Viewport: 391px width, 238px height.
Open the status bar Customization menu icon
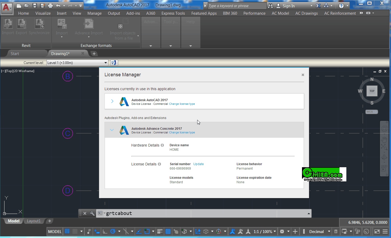[x=385, y=231]
